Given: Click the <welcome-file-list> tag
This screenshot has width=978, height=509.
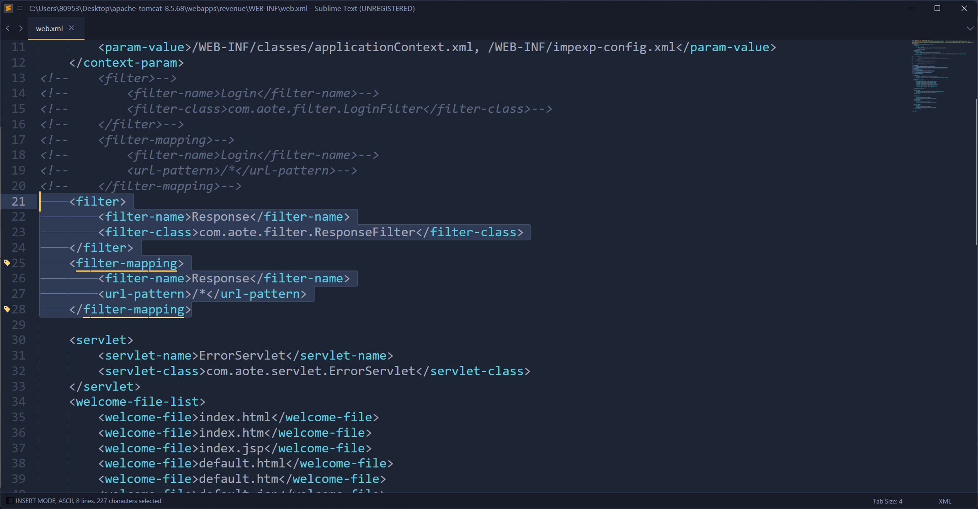Looking at the screenshot, I should click(137, 402).
